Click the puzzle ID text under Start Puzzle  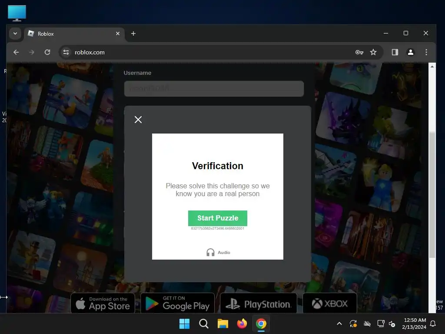click(x=218, y=228)
